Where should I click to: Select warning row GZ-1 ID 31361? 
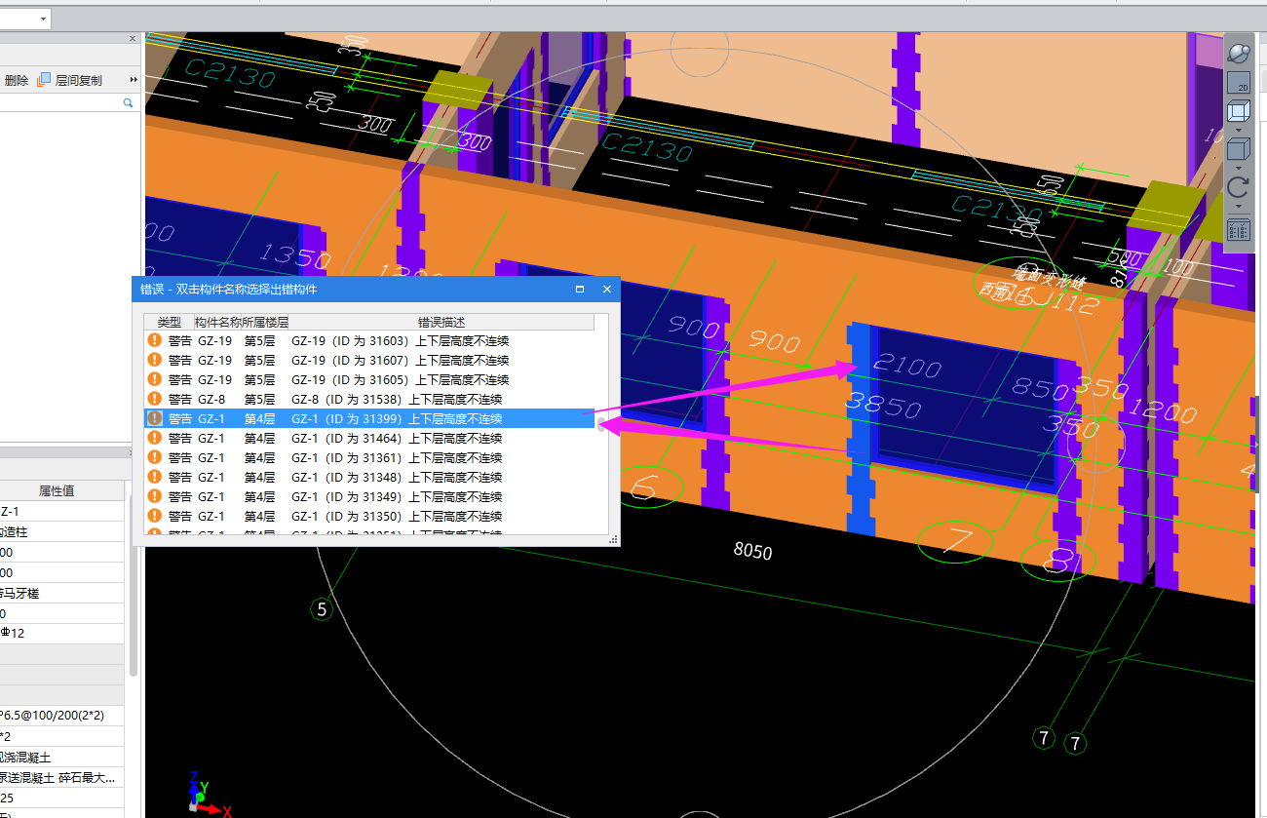click(x=369, y=458)
